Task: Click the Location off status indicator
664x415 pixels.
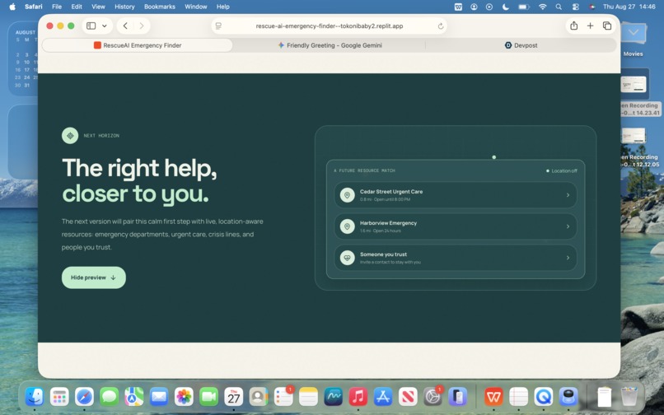Action: pyautogui.click(x=562, y=170)
